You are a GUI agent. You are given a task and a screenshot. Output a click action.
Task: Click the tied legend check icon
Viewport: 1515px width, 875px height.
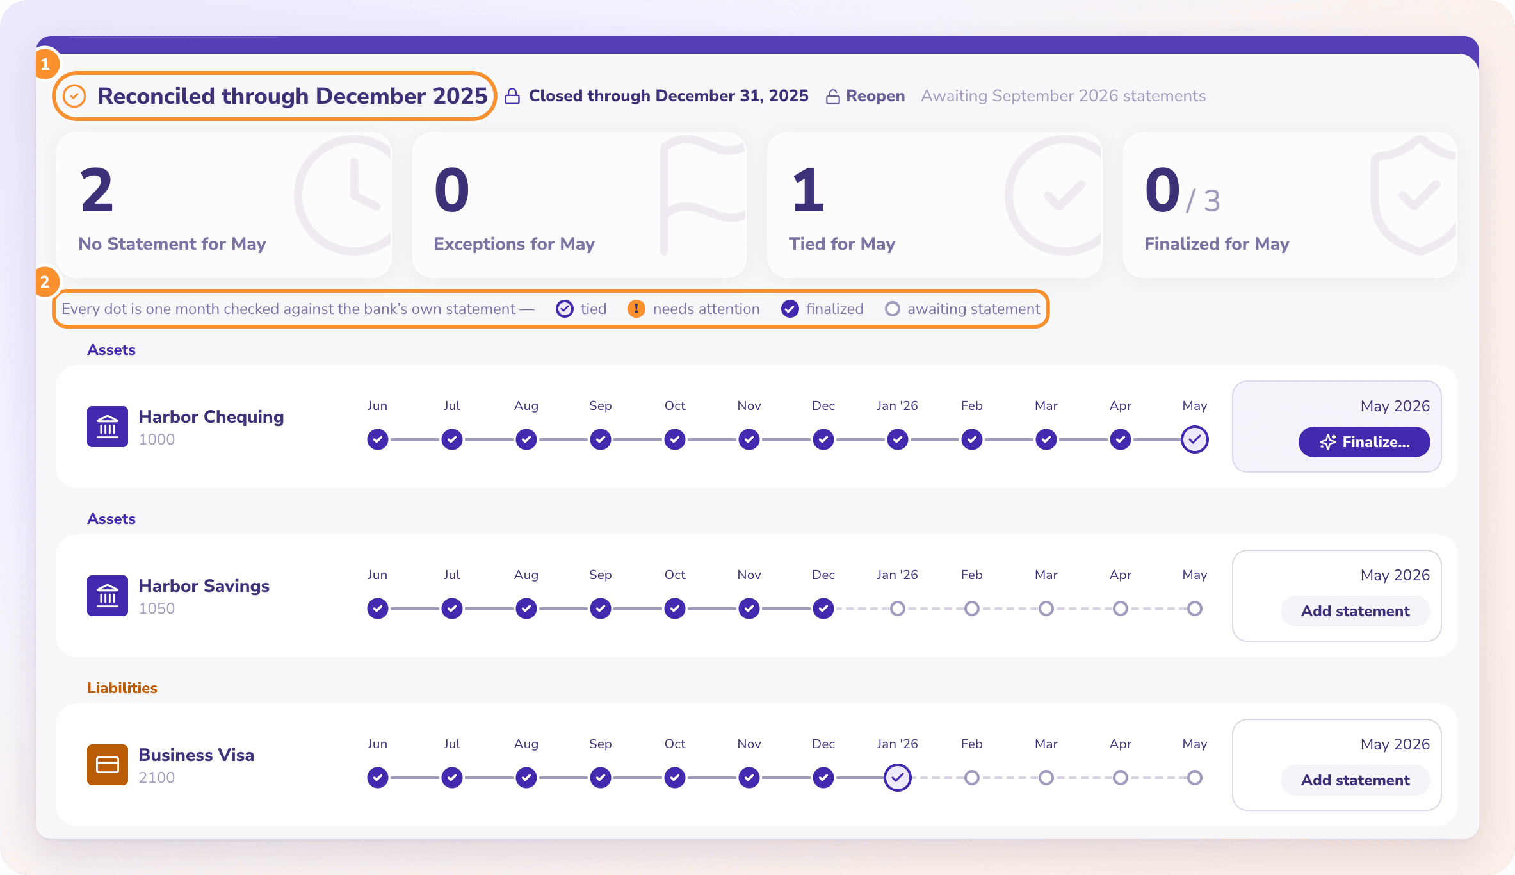pyautogui.click(x=565, y=309)
